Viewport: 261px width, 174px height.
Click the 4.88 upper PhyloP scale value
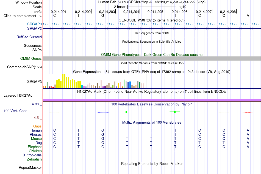click(x=35, y=104)
